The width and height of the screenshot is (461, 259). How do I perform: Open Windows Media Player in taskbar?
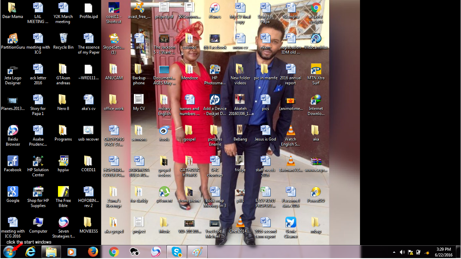coord(72,252)
